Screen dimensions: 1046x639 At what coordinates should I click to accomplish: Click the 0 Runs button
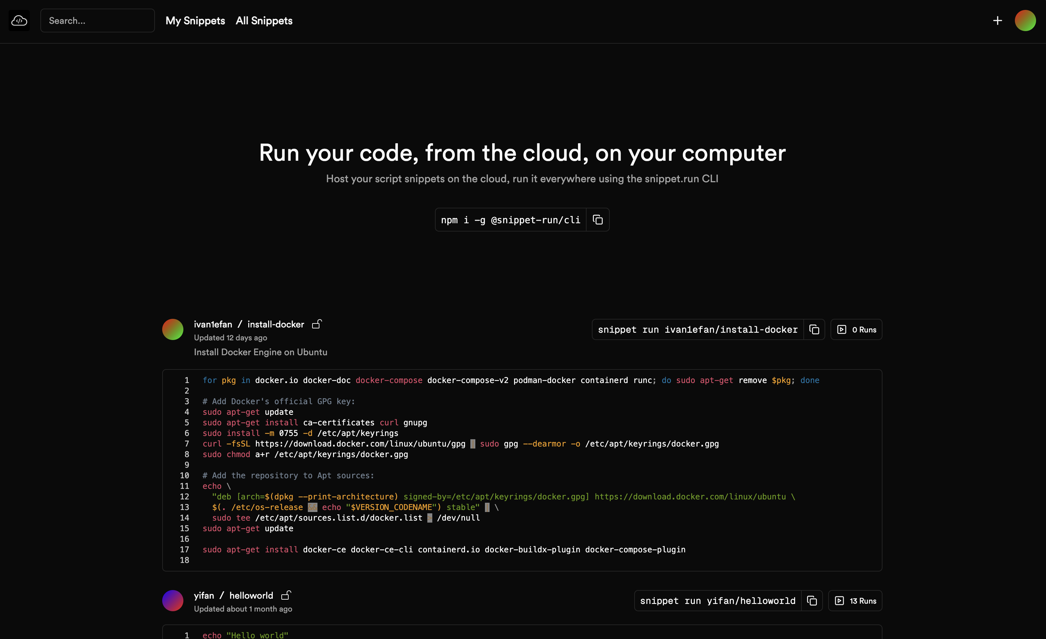pos(856,329)
